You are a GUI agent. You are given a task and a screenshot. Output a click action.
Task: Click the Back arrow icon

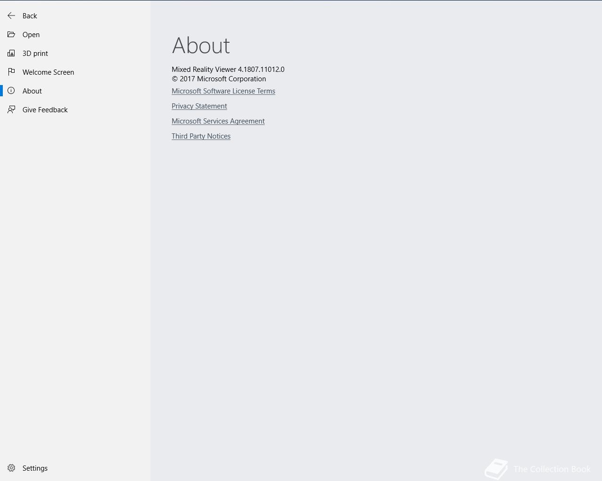click(11, 16)
